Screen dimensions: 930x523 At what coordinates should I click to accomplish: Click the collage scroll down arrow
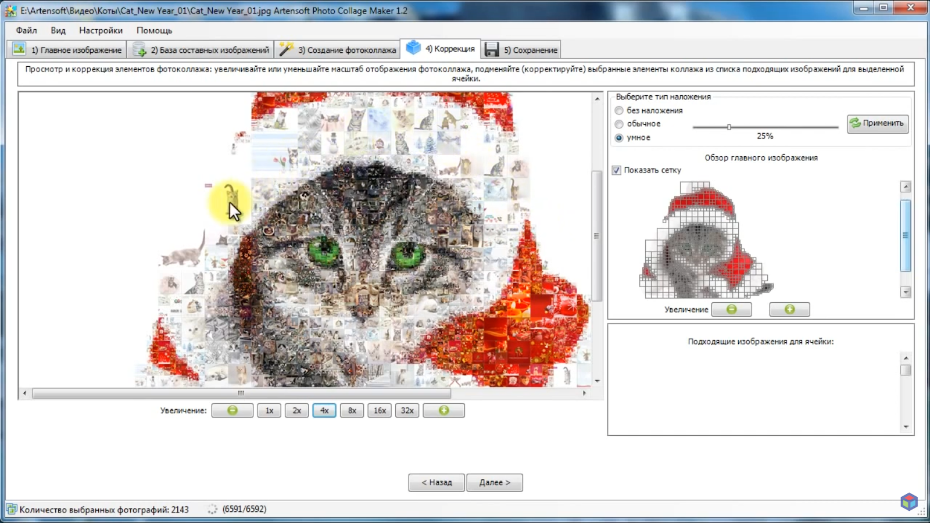click(597, 381)
